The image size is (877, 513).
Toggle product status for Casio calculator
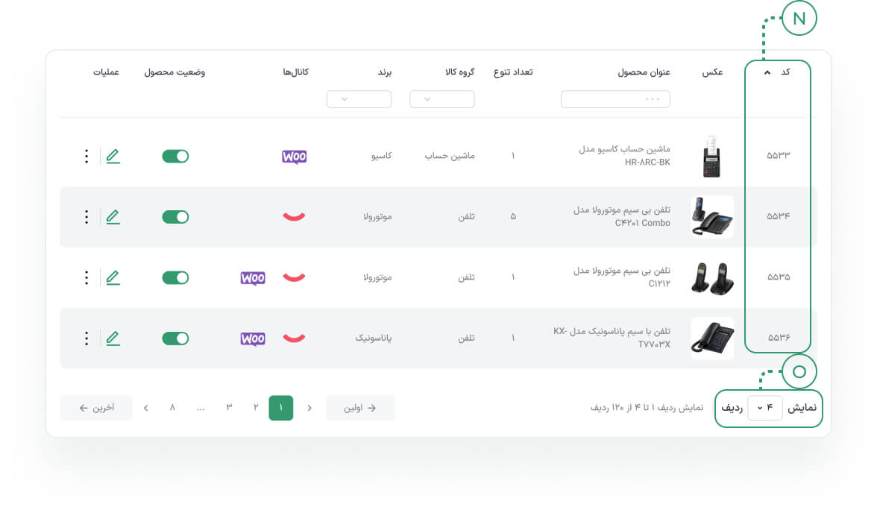pos(176,156)
